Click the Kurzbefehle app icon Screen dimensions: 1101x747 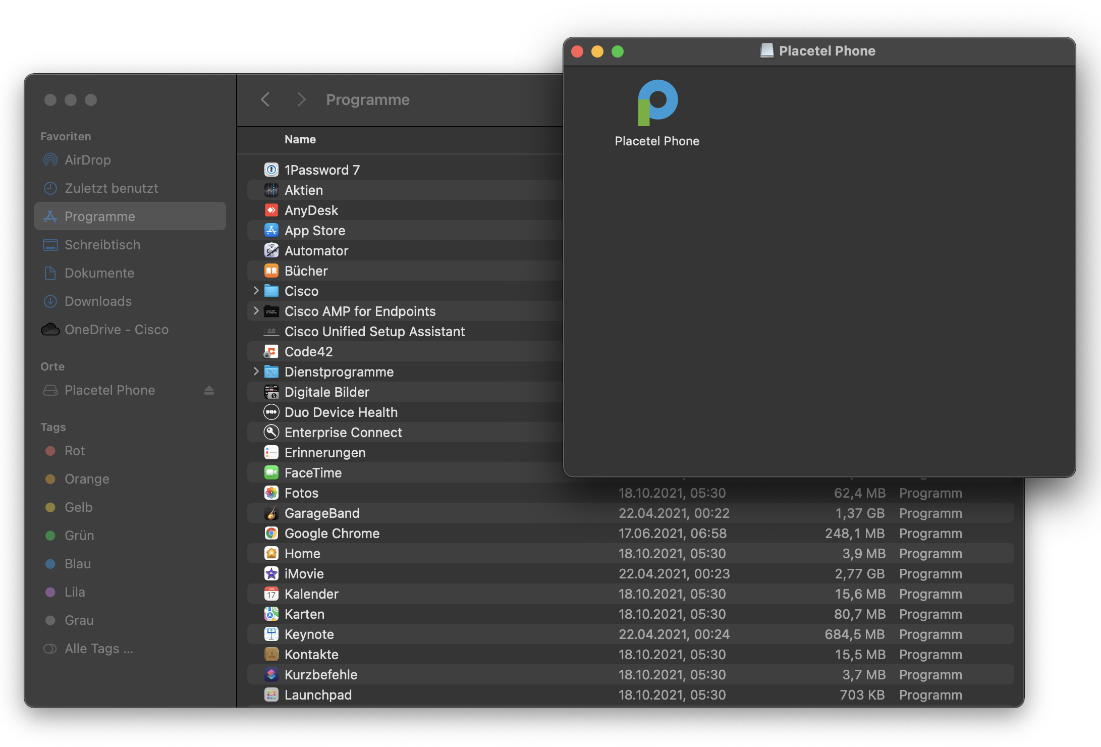(271, 674)
